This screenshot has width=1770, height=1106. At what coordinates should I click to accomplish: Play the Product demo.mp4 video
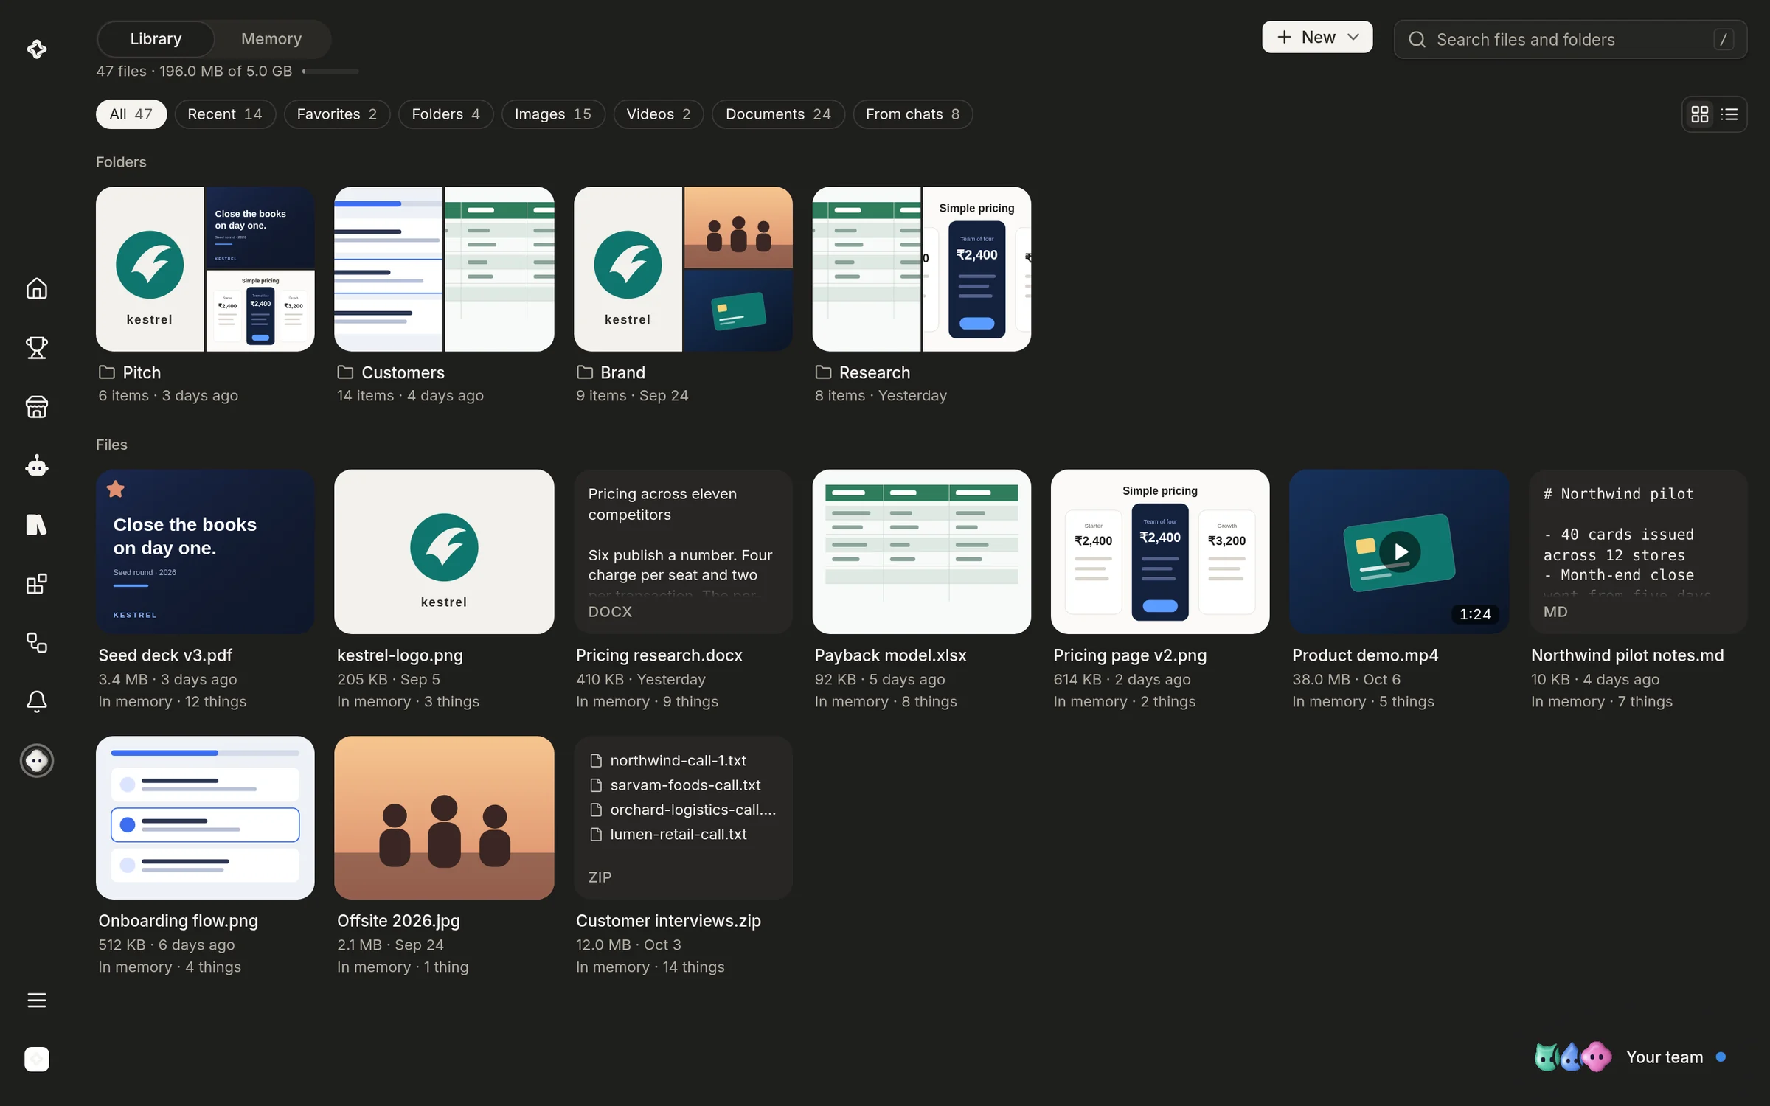pyautogui.click(x=1399, y=552)
